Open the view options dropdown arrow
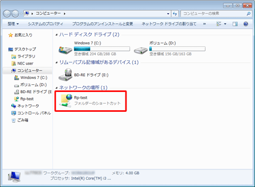255x187 pixels. click(x=225, y=24)
